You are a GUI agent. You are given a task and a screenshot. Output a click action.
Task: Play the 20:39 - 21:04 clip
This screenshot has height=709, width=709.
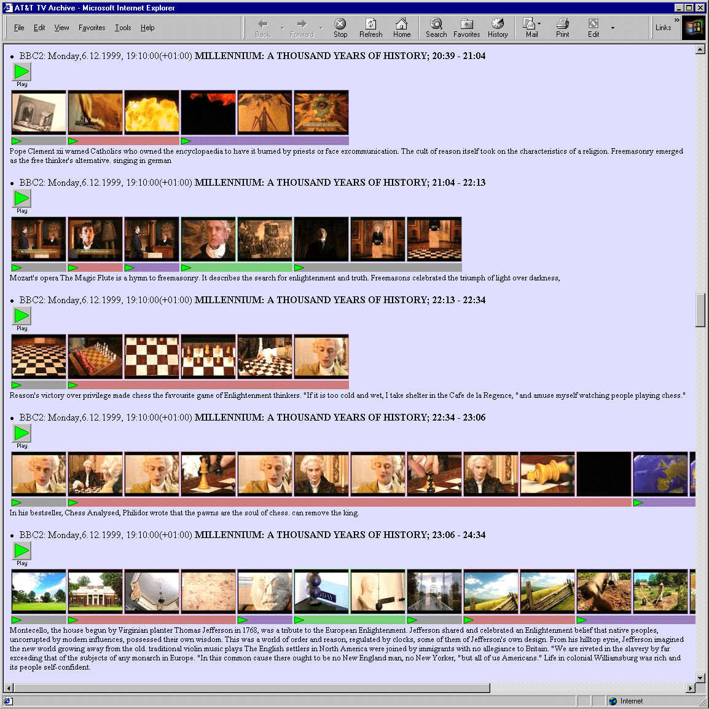[x=22, y=72]
